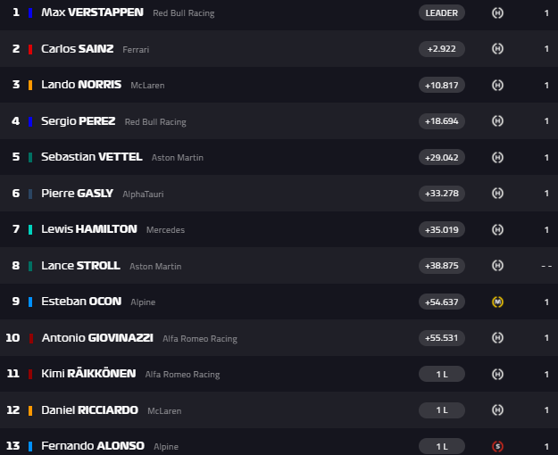
Task: Click Daniel Ricciardo's hard tyre icon
Action: click(498, 409)
